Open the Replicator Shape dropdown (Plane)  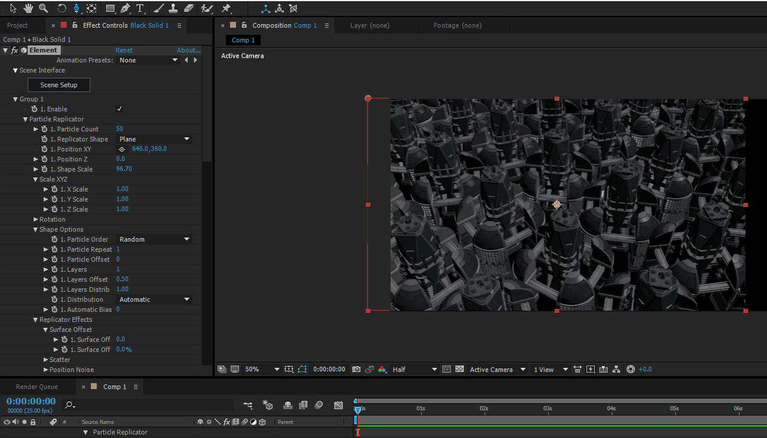(x=154, y=139)
